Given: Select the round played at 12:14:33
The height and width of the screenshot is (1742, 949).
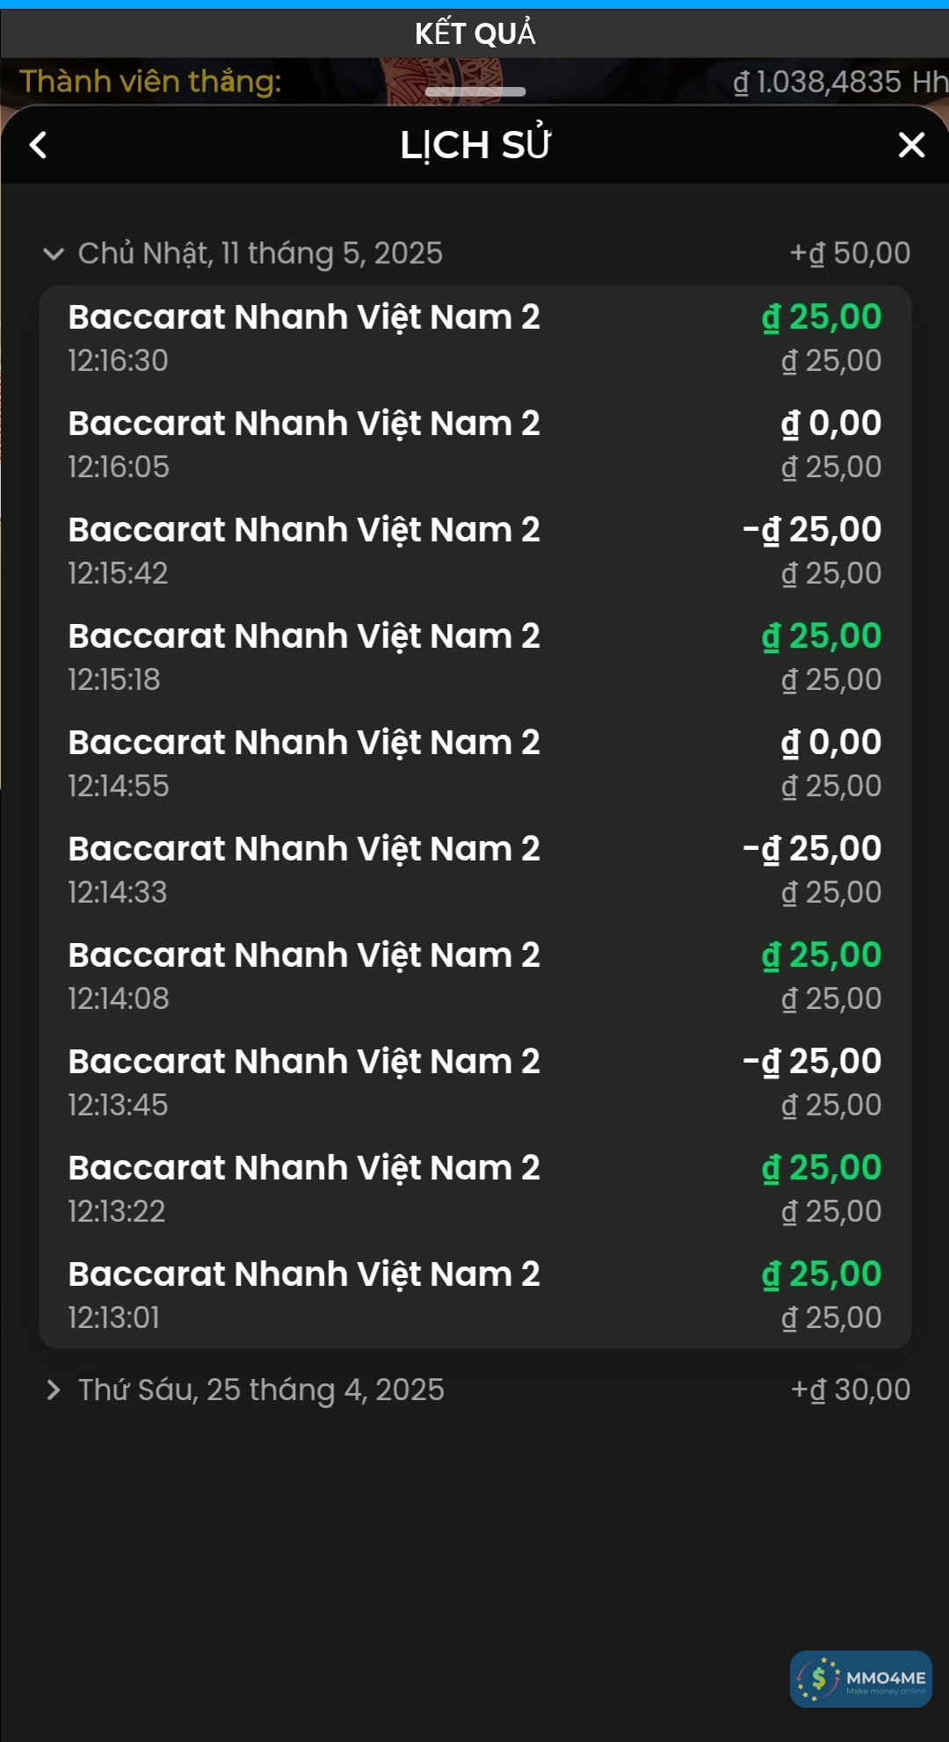Looking at the screenshot, I should [474, 870].
